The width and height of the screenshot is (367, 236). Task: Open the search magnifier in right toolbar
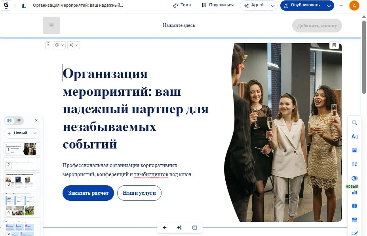tap(354, 122)
